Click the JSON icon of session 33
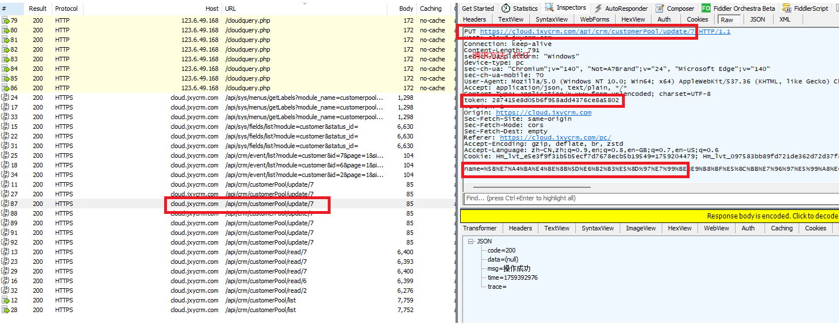Screen dimensions: 839x324 tap(5, 117)
